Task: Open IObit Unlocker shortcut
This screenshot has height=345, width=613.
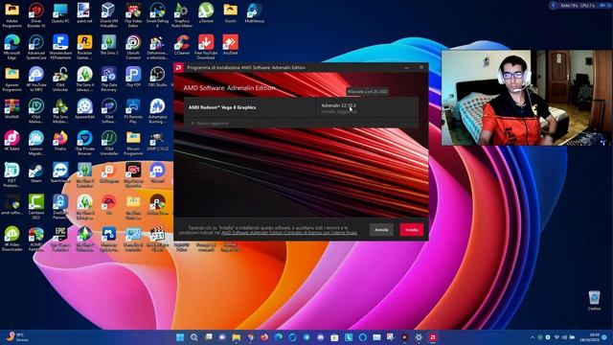Action: coord(60,79)
